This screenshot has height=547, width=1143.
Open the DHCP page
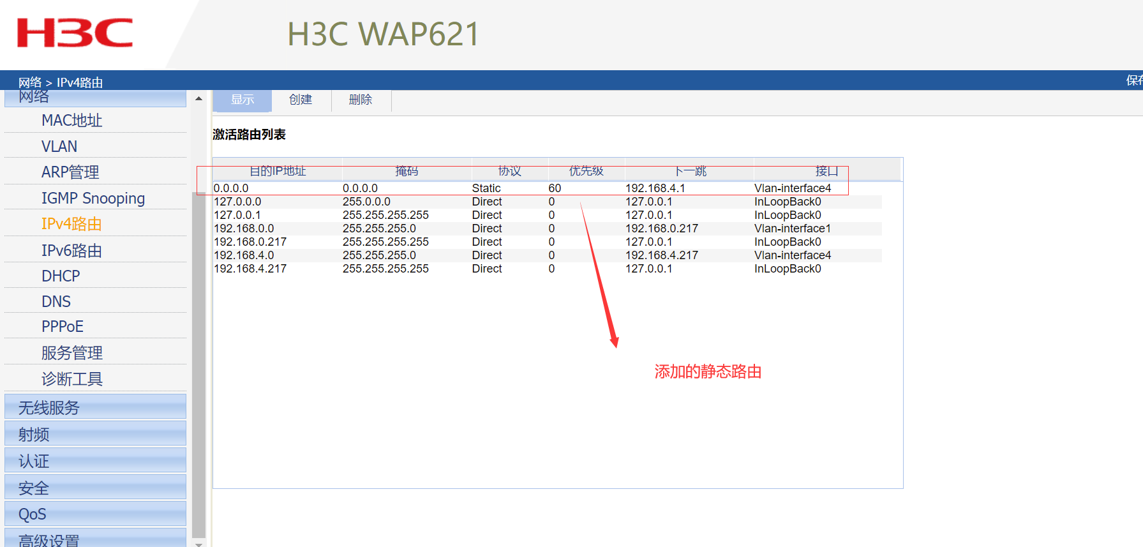click(61, 276)
